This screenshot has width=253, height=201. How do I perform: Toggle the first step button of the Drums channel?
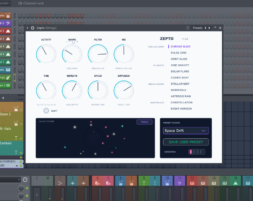(20, 16)
